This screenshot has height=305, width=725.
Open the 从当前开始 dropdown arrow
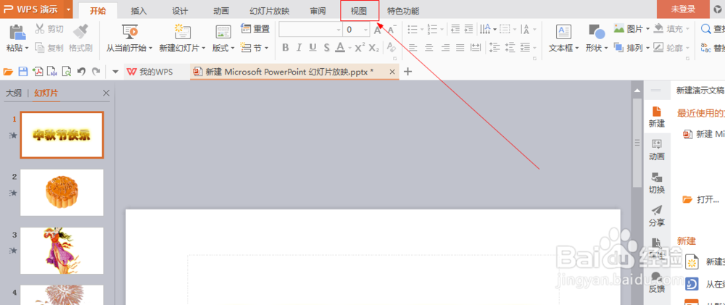tap(151, 48)
